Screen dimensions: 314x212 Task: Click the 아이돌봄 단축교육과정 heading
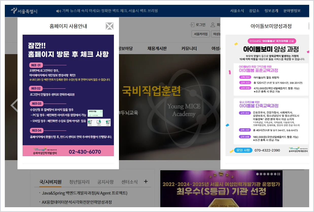coord(259,105)
